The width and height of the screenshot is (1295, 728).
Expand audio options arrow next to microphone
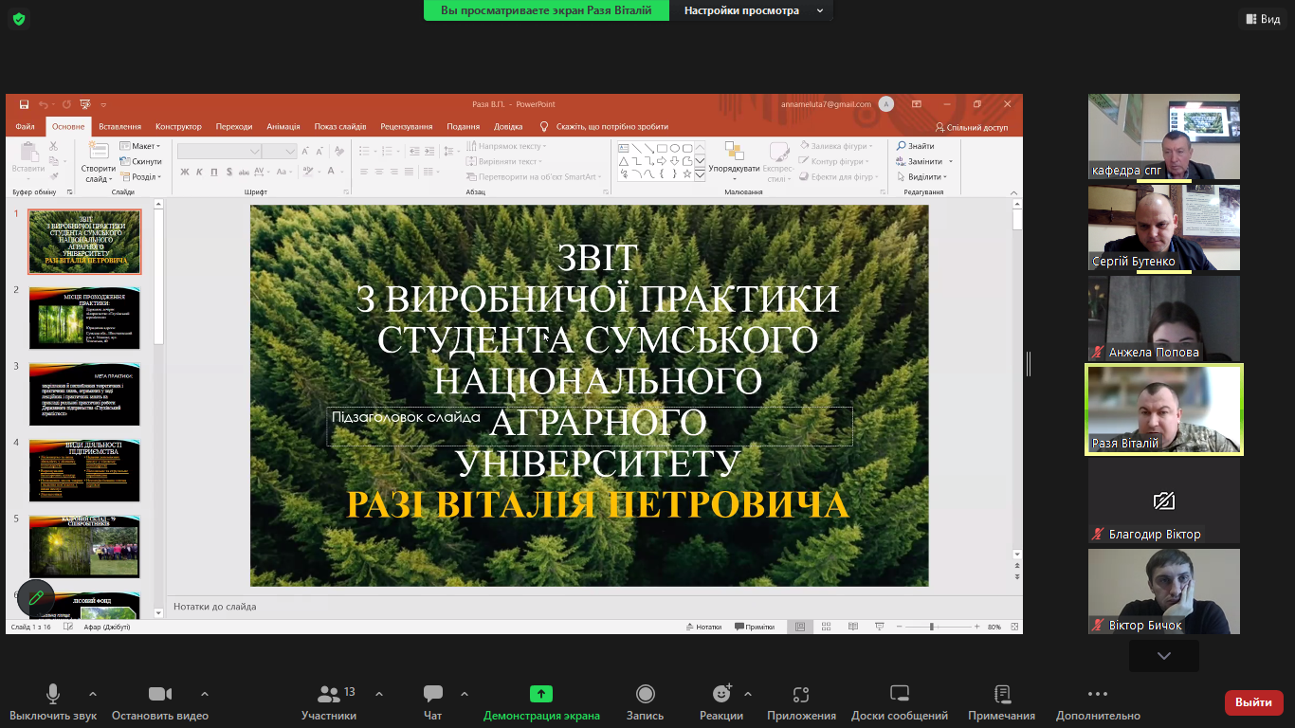pyautogui.click(x=93, y=694)
